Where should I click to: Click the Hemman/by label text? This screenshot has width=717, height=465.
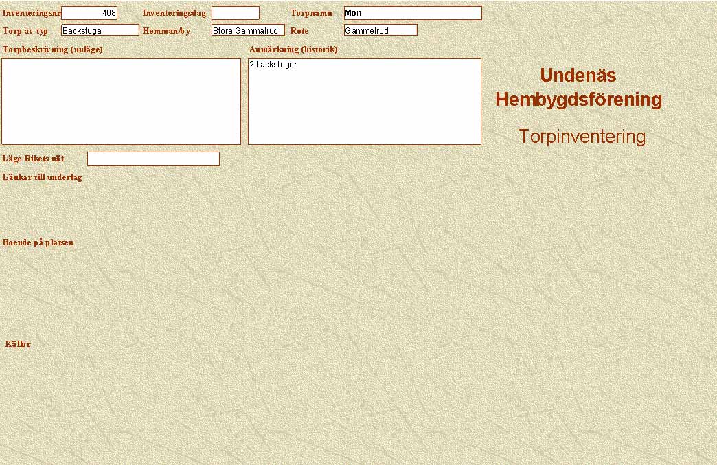pos(166,31)
